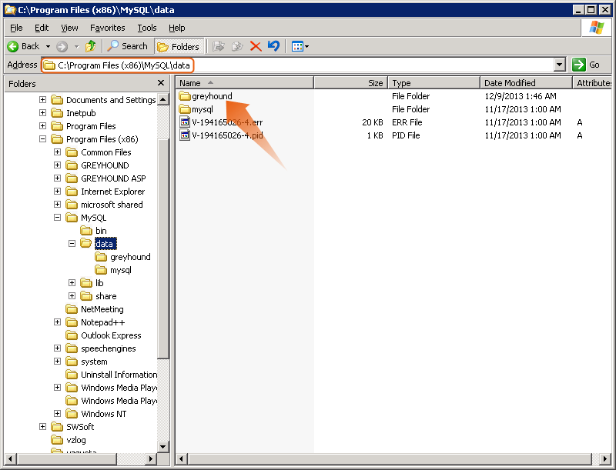The image size is (616, 470).
Task: Open the View menu
Action: pos(69,28)
